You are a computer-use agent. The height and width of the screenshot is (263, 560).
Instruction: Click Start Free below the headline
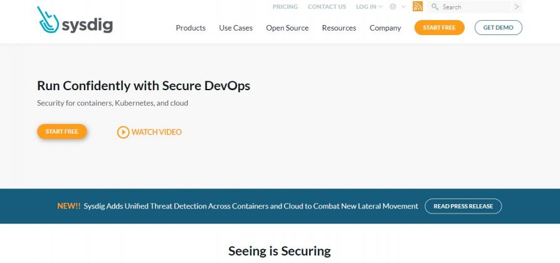[x=62, y=131]
